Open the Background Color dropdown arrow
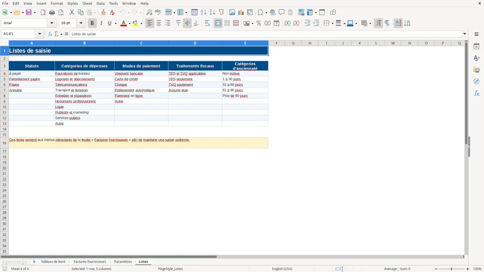The height and width of the screenshot is (272, 484). [x=141, y=23]
